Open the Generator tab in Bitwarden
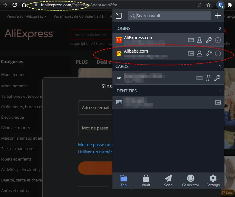 point(191,181)
